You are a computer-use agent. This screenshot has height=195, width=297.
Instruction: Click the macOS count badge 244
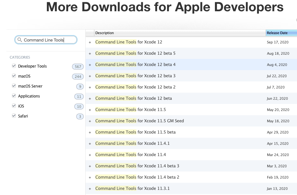[78, 77]
